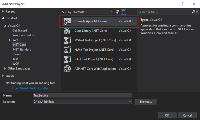Click the Online tree label
Viewport: 200px width, 120px height.
pyautogui.click(x=10, y=76)
